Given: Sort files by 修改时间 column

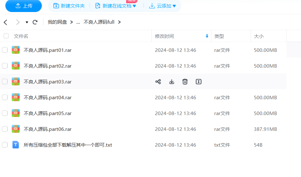Looking at the screenshot, I should (164, 36).
